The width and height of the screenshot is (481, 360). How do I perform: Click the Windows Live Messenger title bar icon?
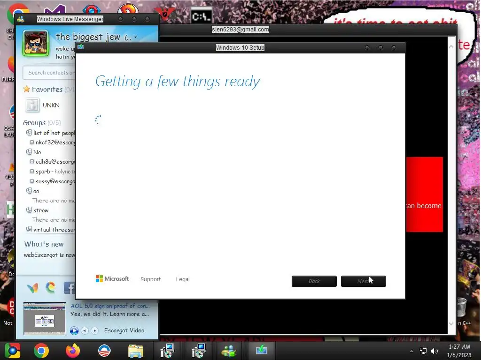click(x=21, y=19)
